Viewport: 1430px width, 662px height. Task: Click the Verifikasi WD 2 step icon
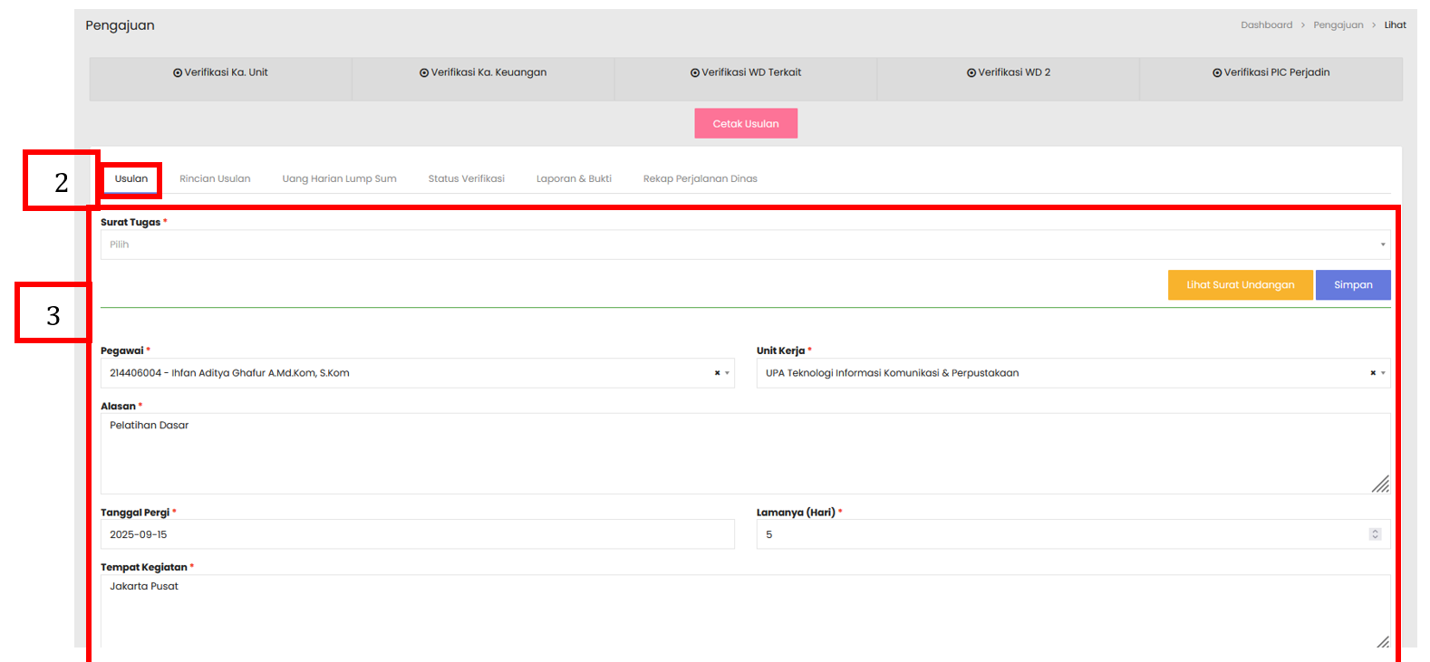pos(971,73)
